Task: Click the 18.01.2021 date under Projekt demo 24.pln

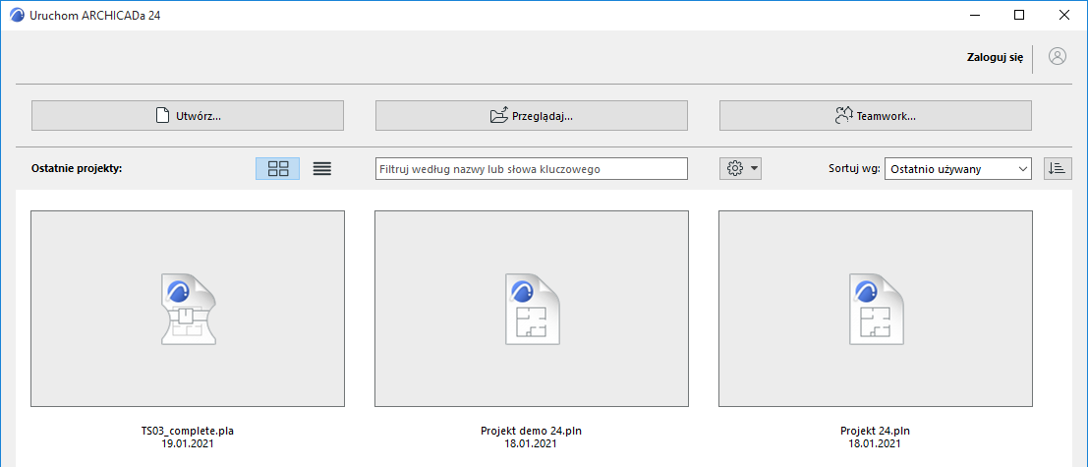Action: [x=532, y=443]
